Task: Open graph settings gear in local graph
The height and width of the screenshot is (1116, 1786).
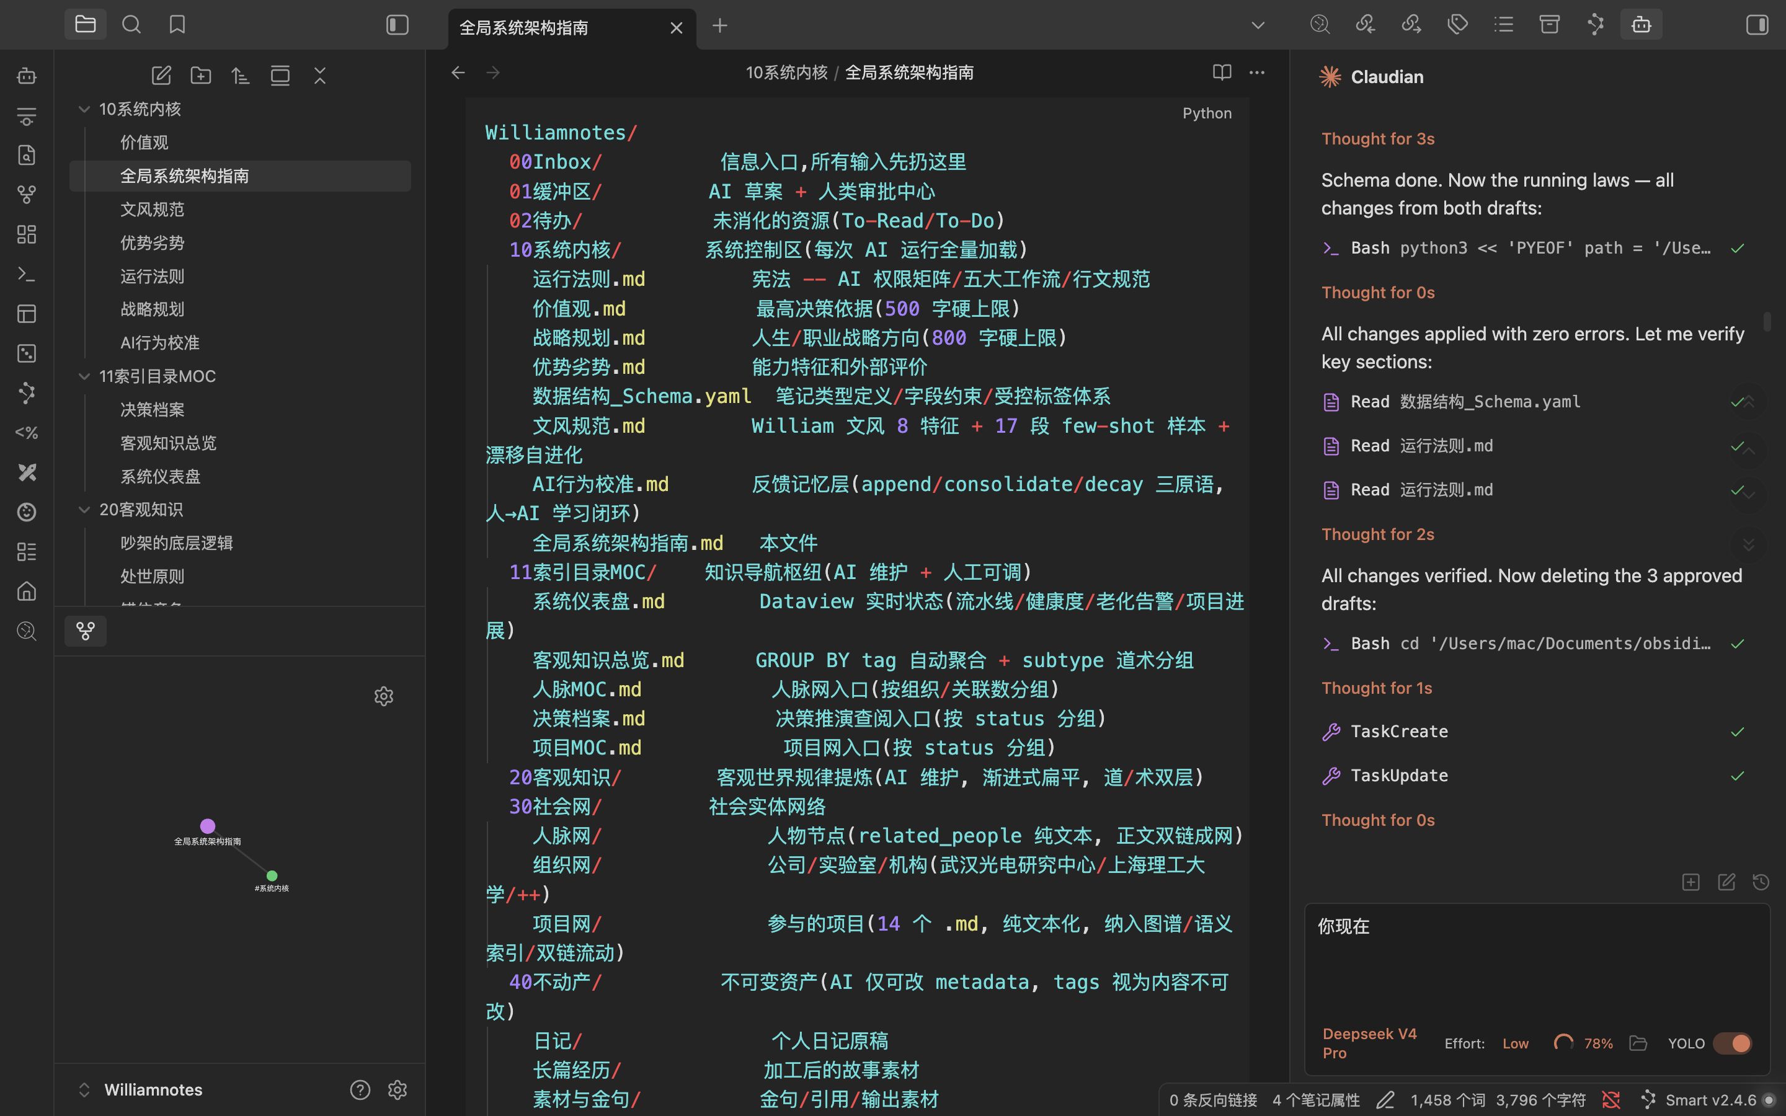Action: [384, 696]
